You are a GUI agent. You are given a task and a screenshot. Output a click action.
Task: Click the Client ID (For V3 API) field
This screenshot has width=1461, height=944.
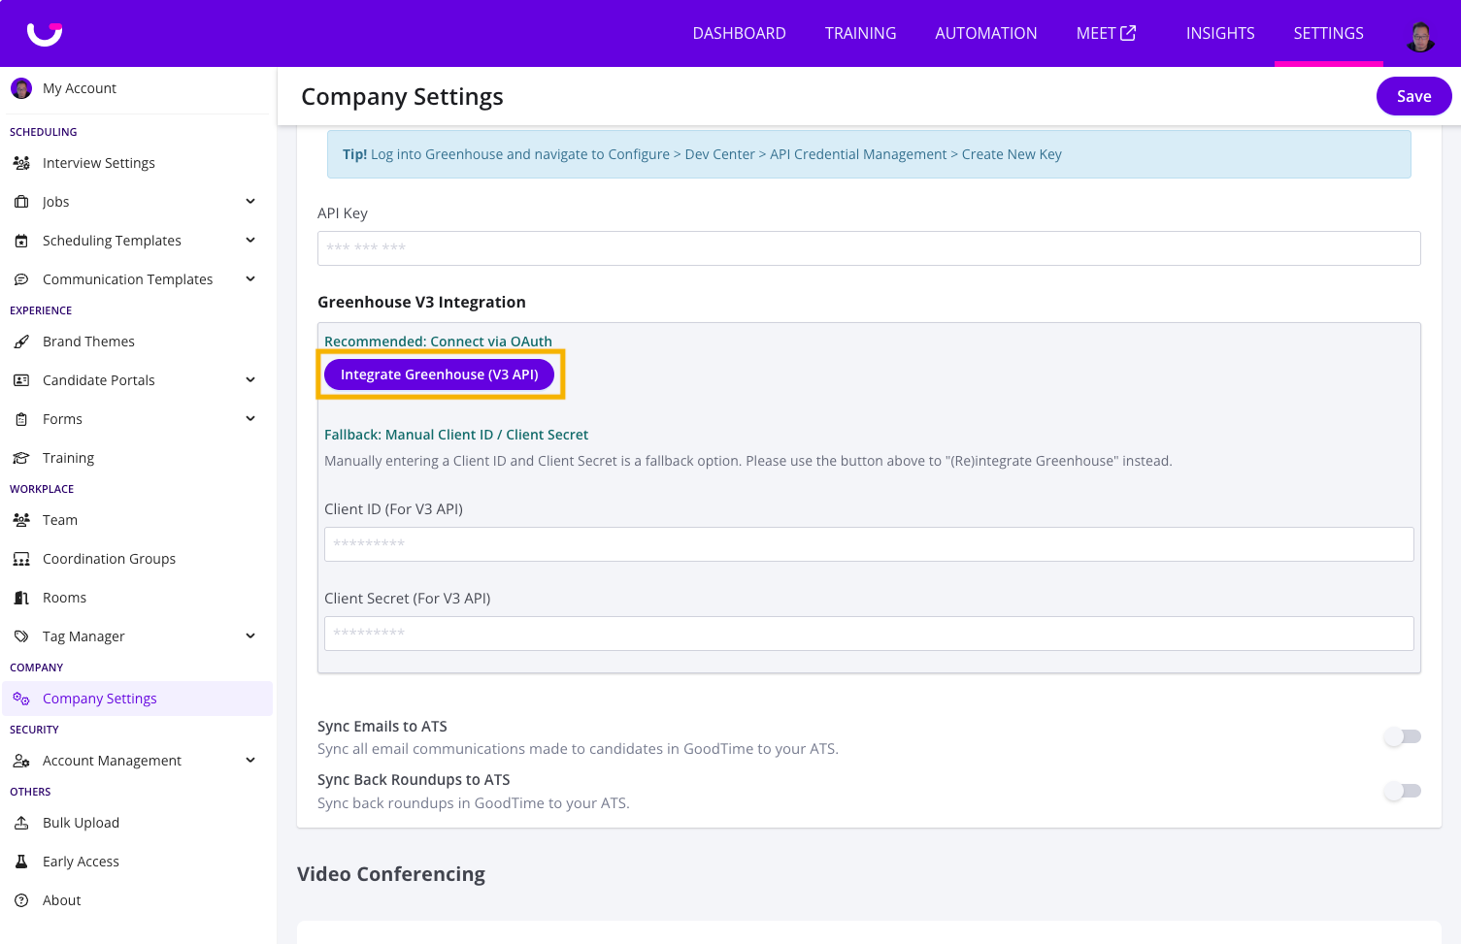869,544
